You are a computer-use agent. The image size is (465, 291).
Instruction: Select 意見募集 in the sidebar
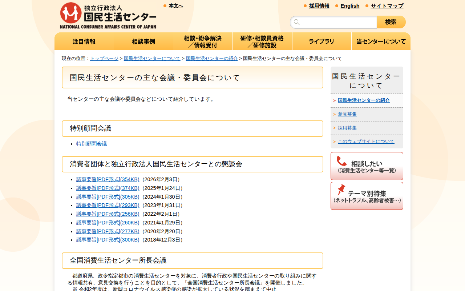click(347, 114)
